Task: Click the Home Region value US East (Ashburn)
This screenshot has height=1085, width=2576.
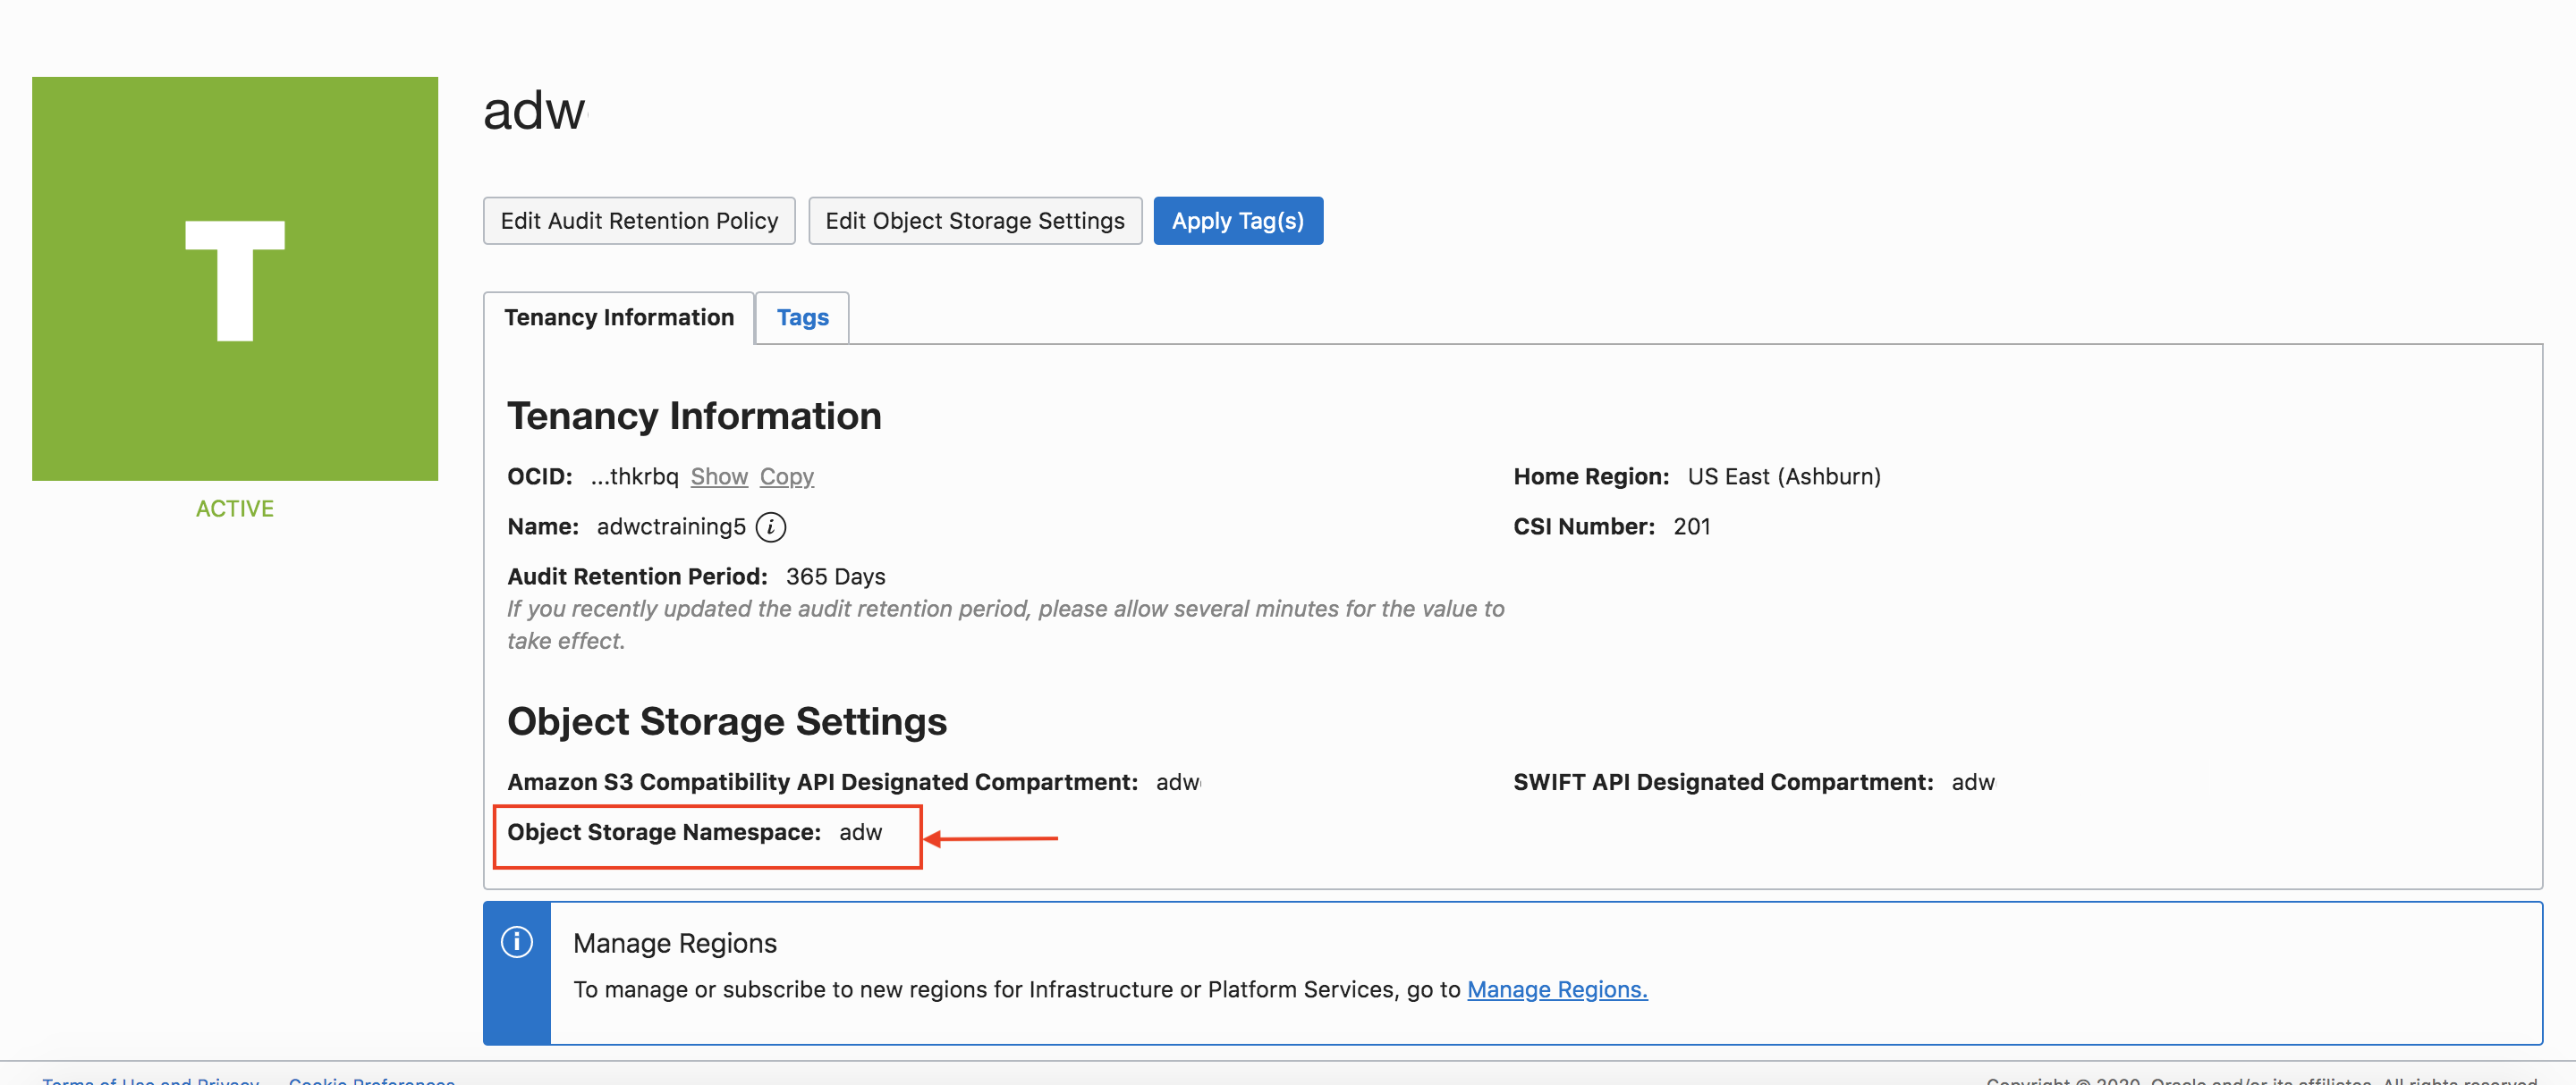Action: click(1783, 476)
